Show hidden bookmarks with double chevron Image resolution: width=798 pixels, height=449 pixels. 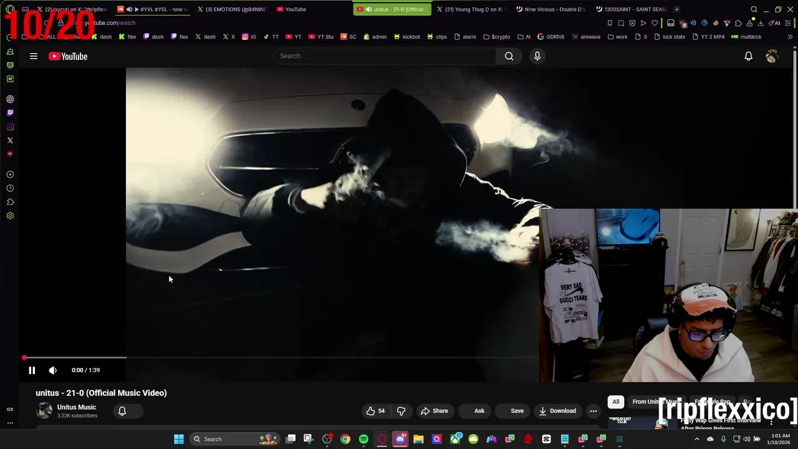(x=790, y=37)
